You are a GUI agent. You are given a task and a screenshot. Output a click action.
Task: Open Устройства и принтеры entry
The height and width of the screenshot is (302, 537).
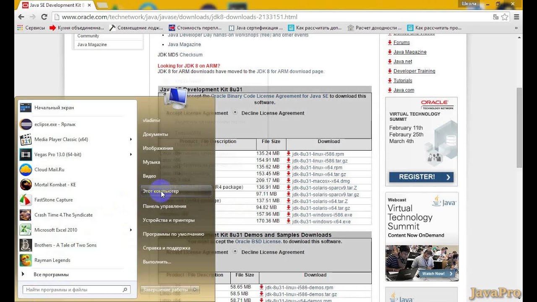coord(169,220)
